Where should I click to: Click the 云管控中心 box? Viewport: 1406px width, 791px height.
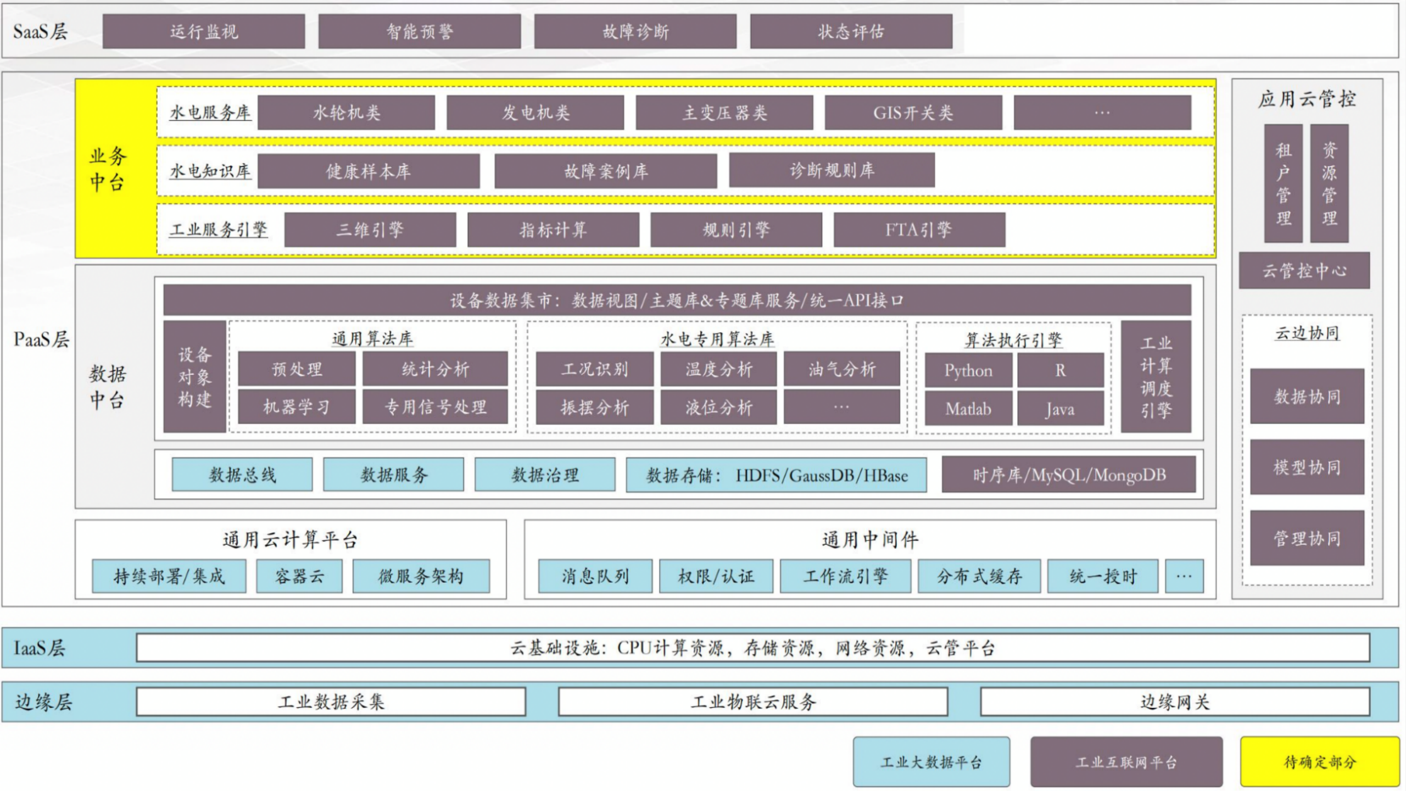tap(1304, 270)
